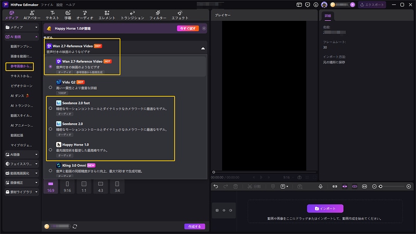Viewport: 416px width, 234px height.
Task: Open the エレメント tab
Action: pos(107,15)
